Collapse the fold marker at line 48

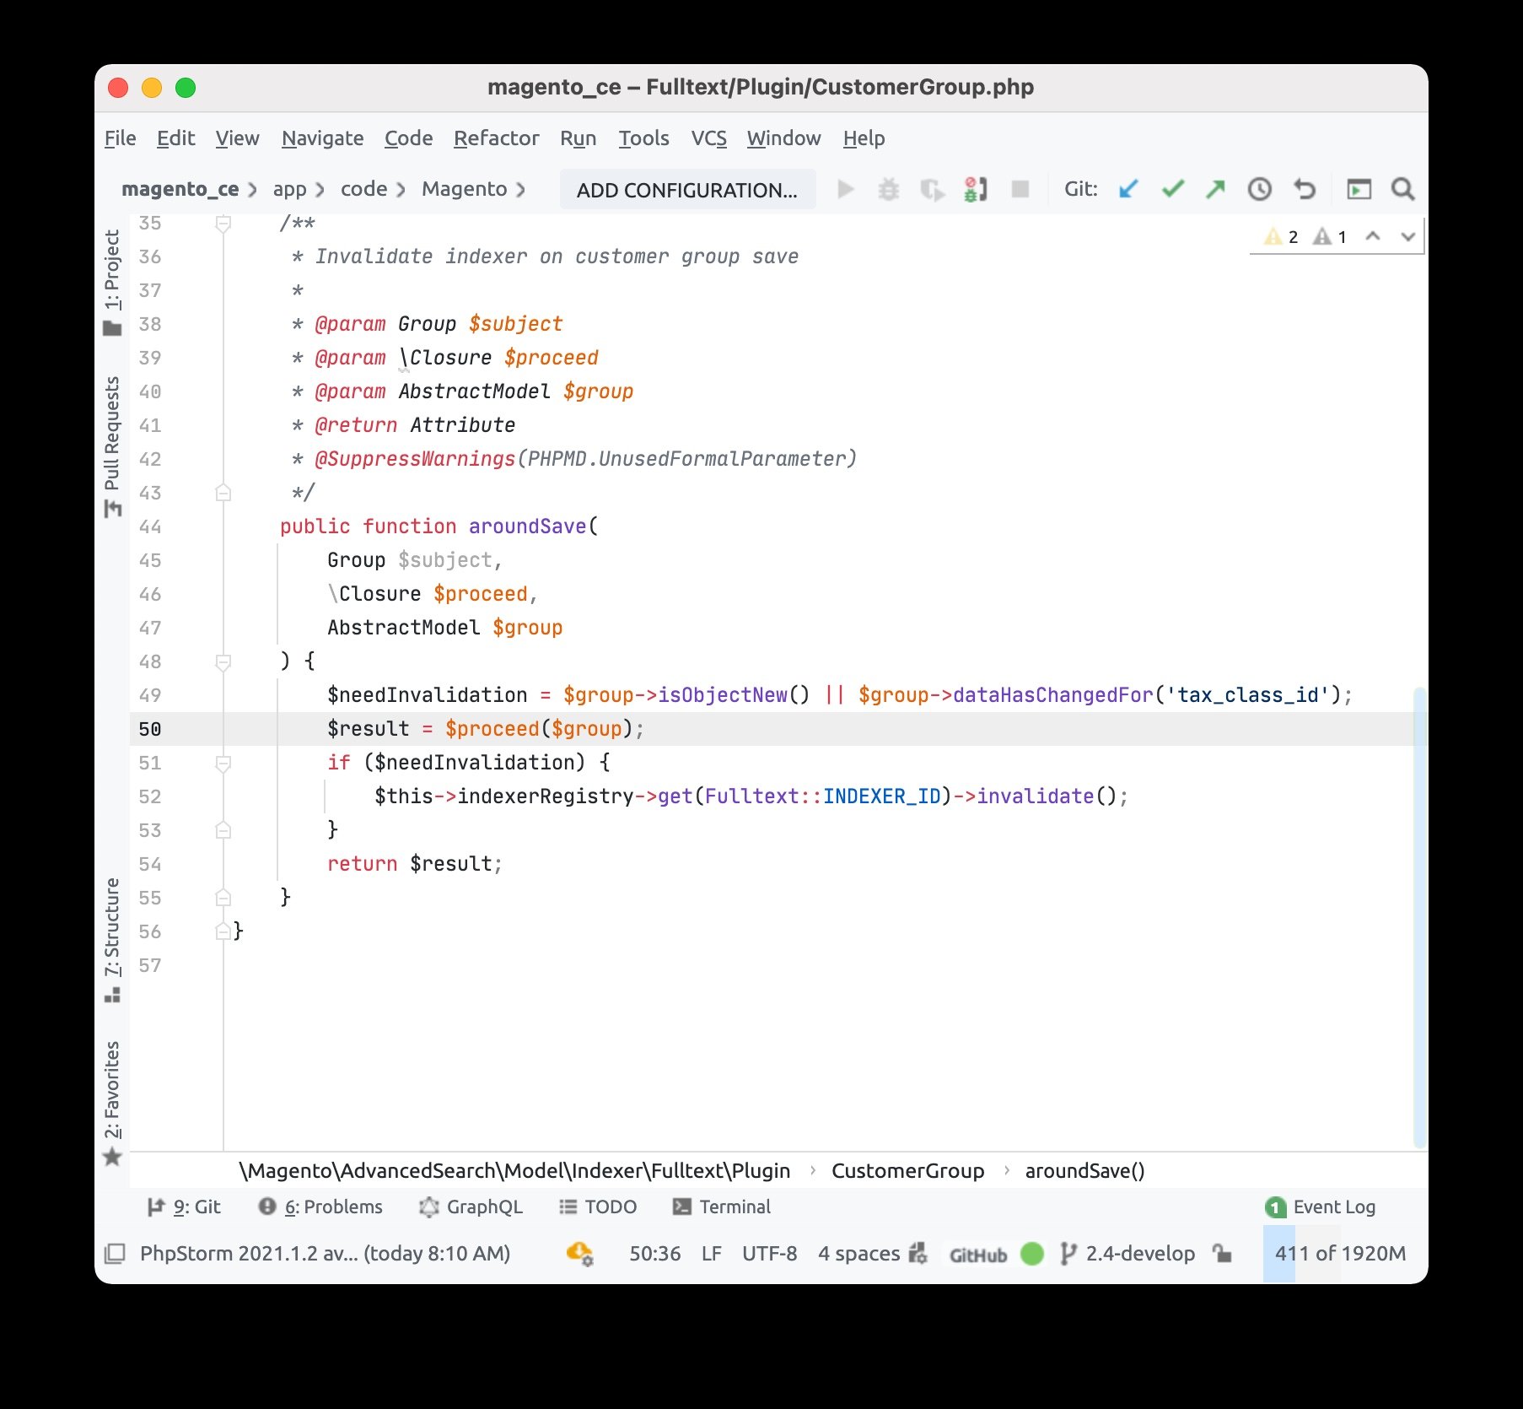223,662
